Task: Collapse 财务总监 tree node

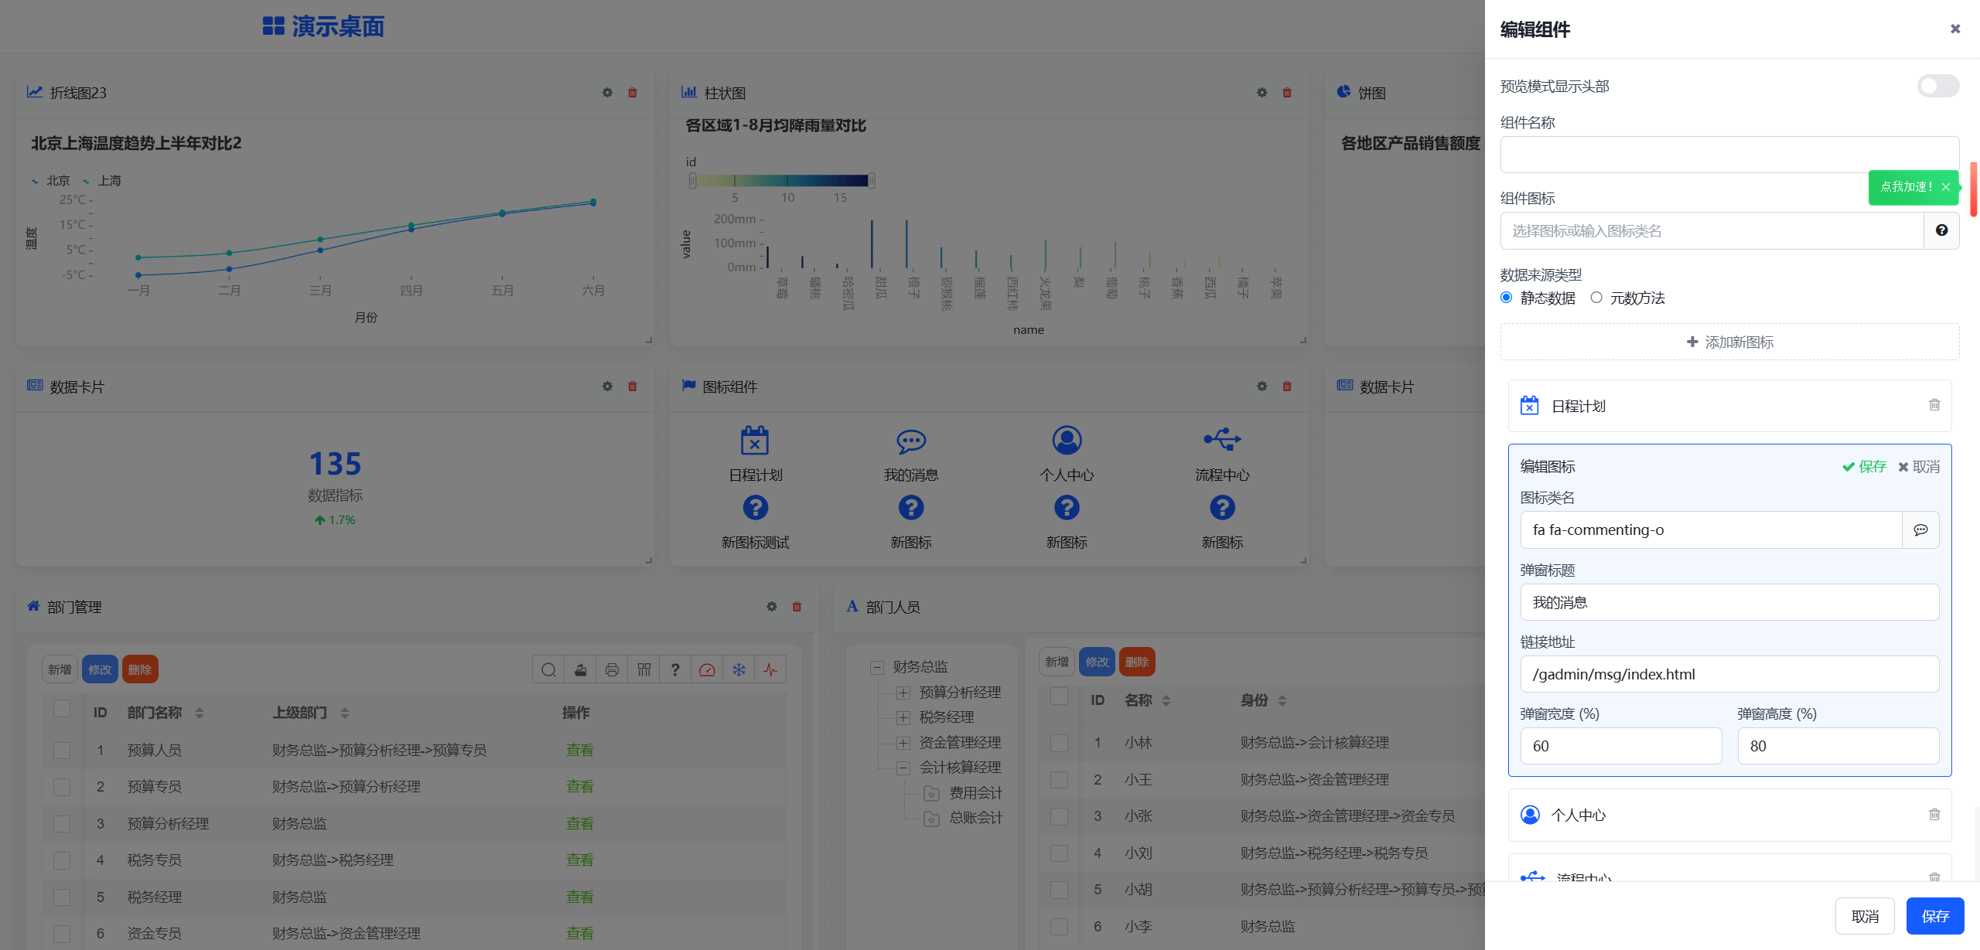Action: coord(877,667)
